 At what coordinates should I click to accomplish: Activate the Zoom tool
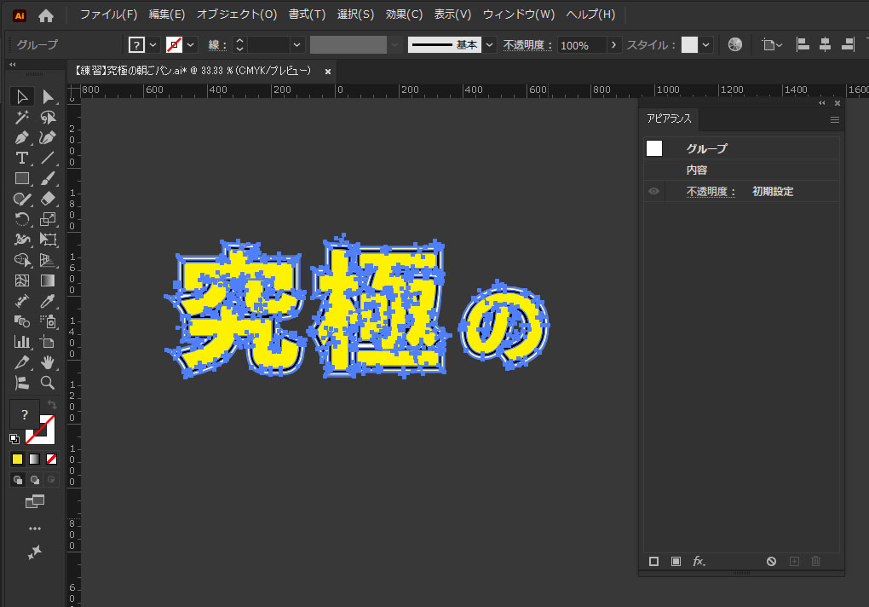49,383
